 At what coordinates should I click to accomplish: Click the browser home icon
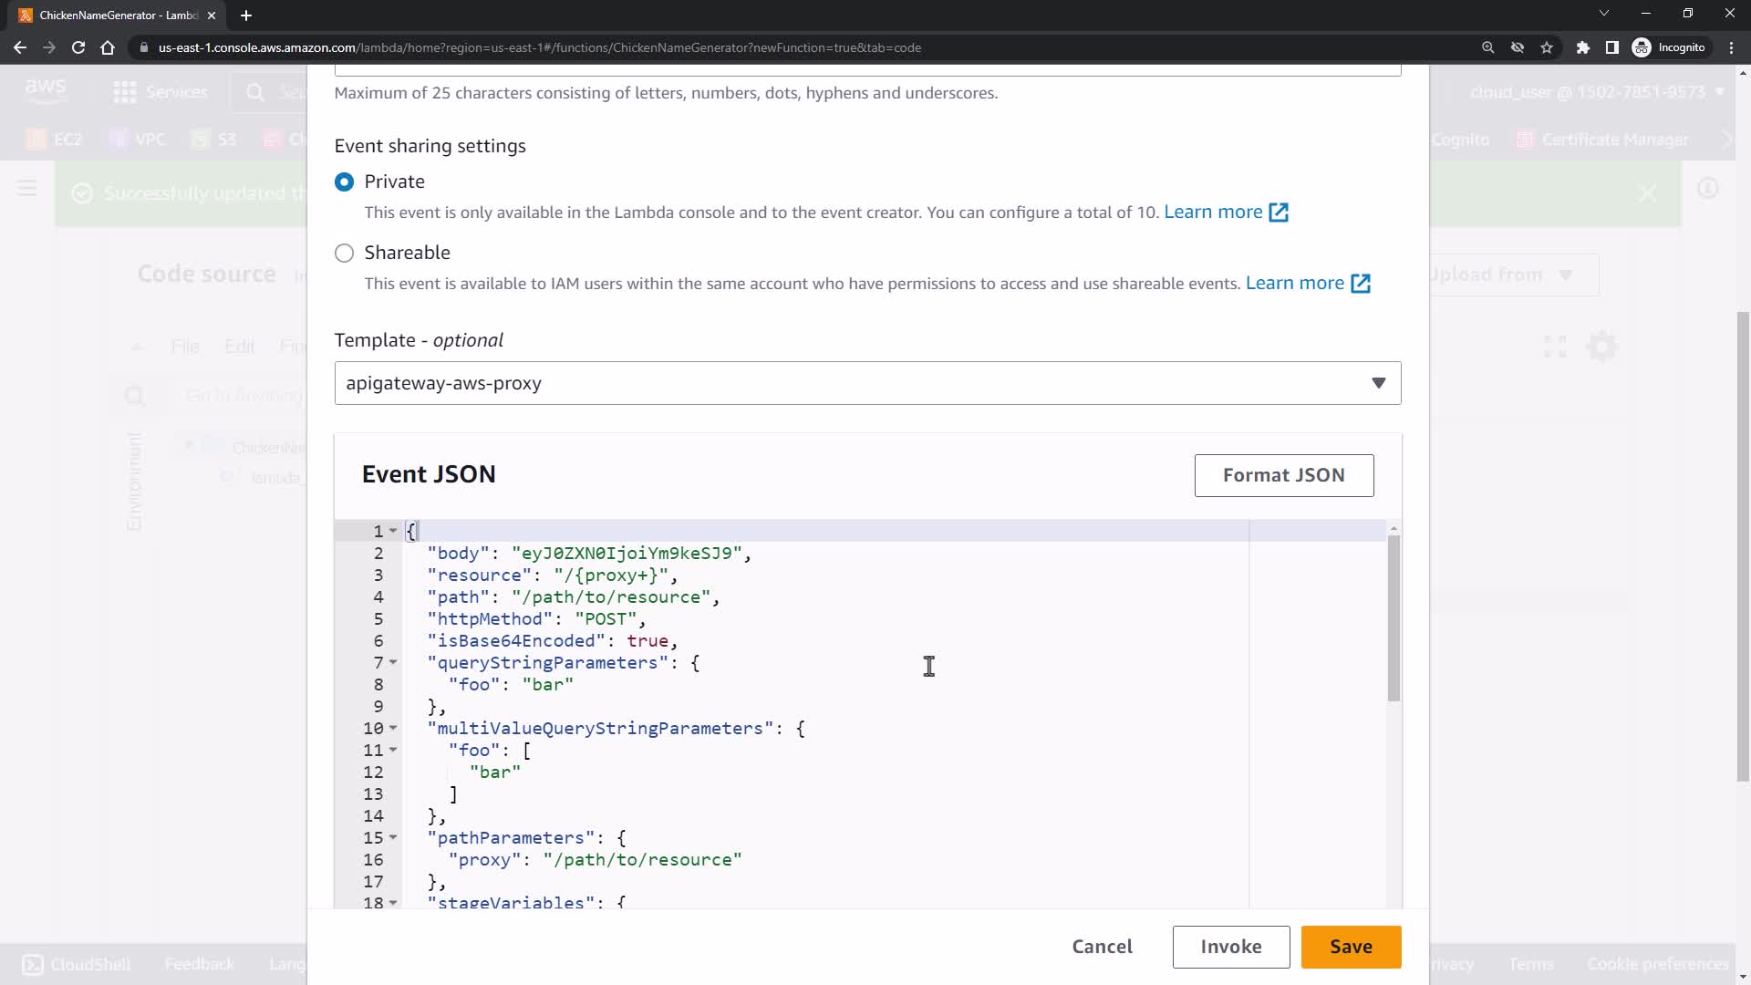108,47
